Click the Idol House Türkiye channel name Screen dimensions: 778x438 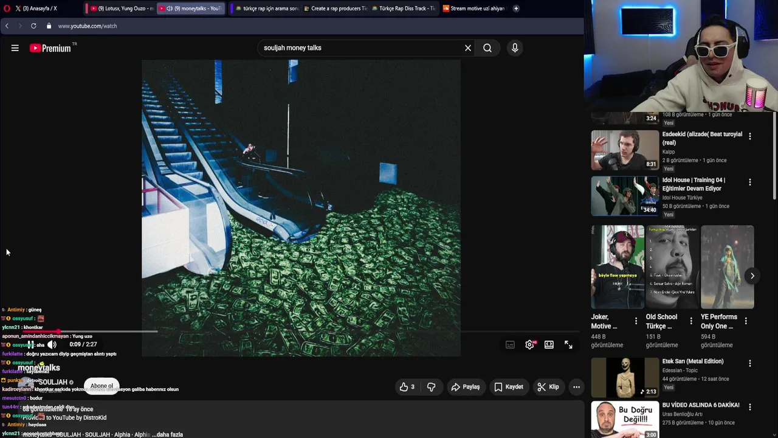(x=682, y=198)
